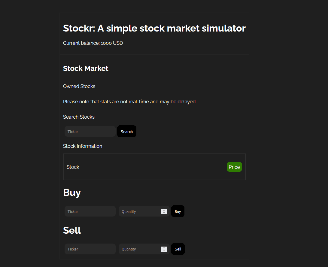Click the delayed stats notice text
Image resolution: width=328 pixels, height=267 pixels.
pos(130,102)
